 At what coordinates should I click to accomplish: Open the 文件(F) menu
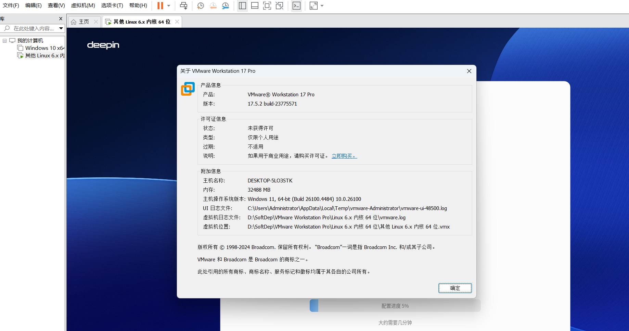(x=11, y=5)
